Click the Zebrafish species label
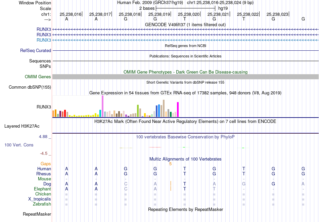 (x=42, y=204)
